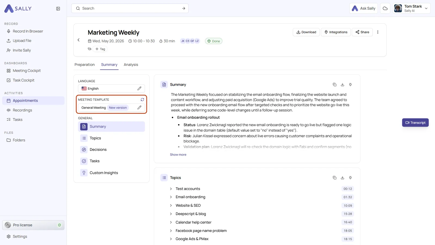
Task: Switch to the Preparation tab
Action: point(85,65)
